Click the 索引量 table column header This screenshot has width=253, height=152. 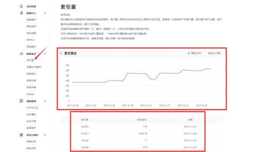click(85, 119)
